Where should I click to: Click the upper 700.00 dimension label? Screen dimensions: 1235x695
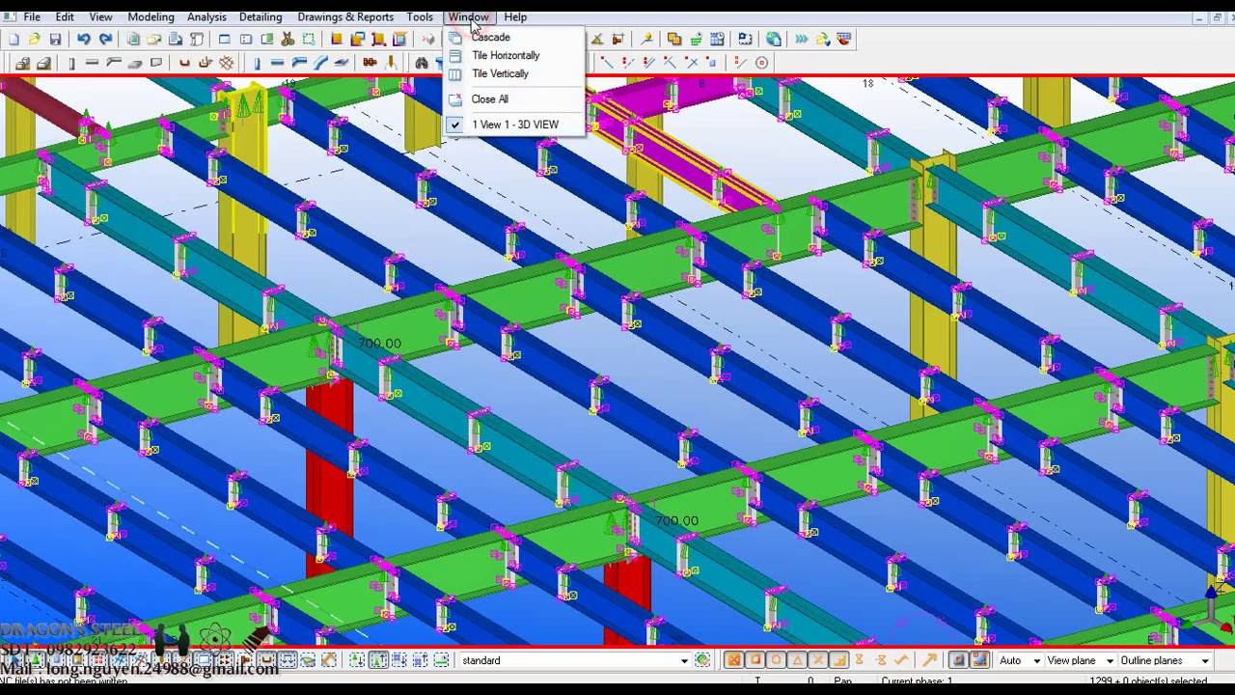pos(379,343)
